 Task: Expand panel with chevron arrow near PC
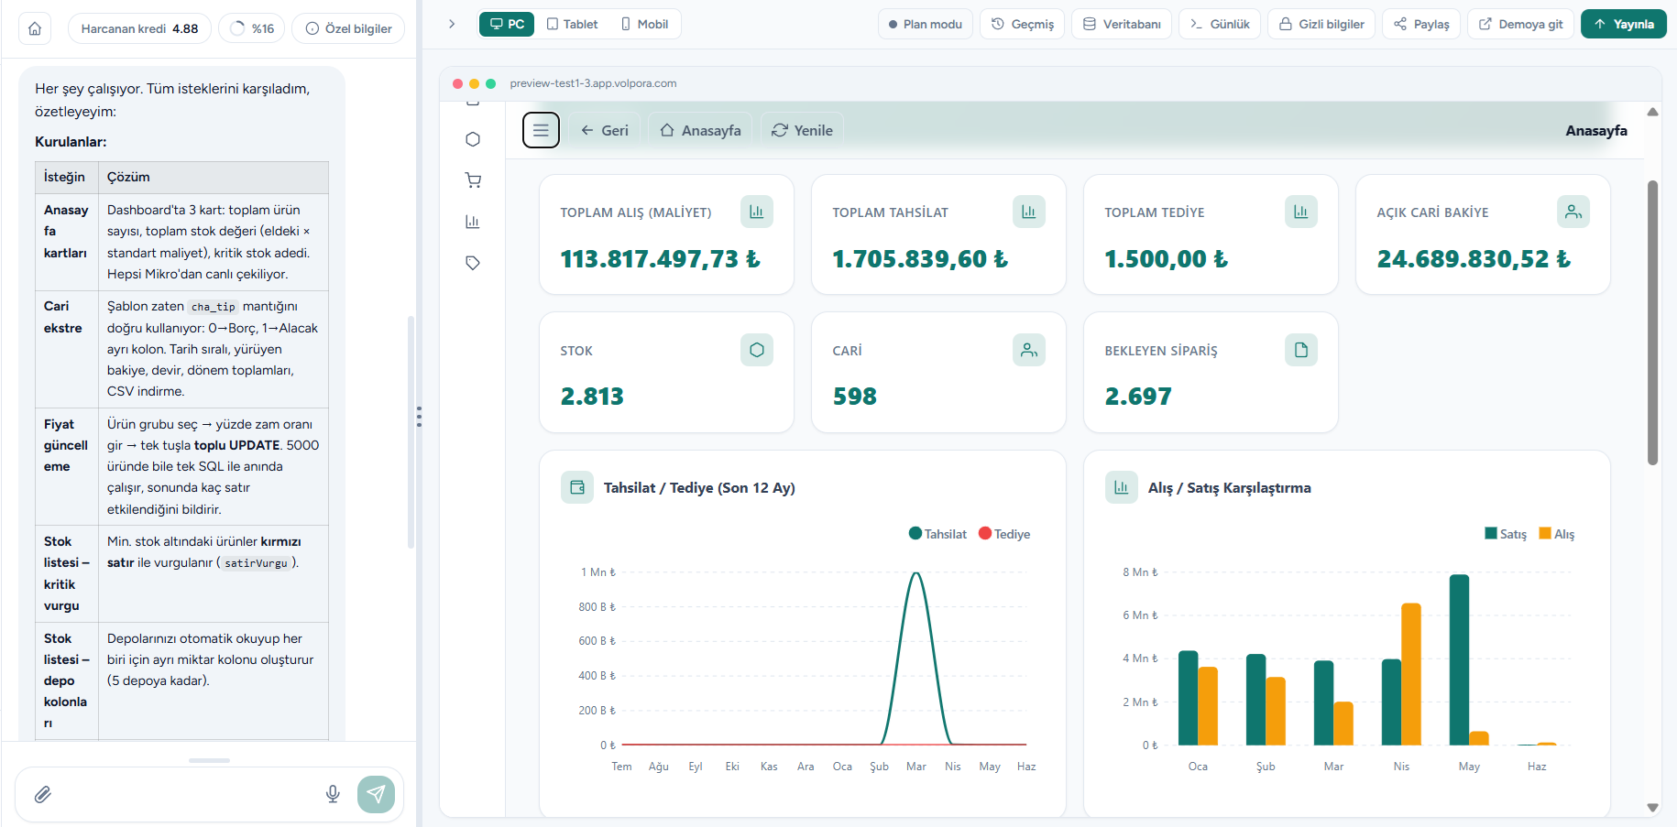452,24
